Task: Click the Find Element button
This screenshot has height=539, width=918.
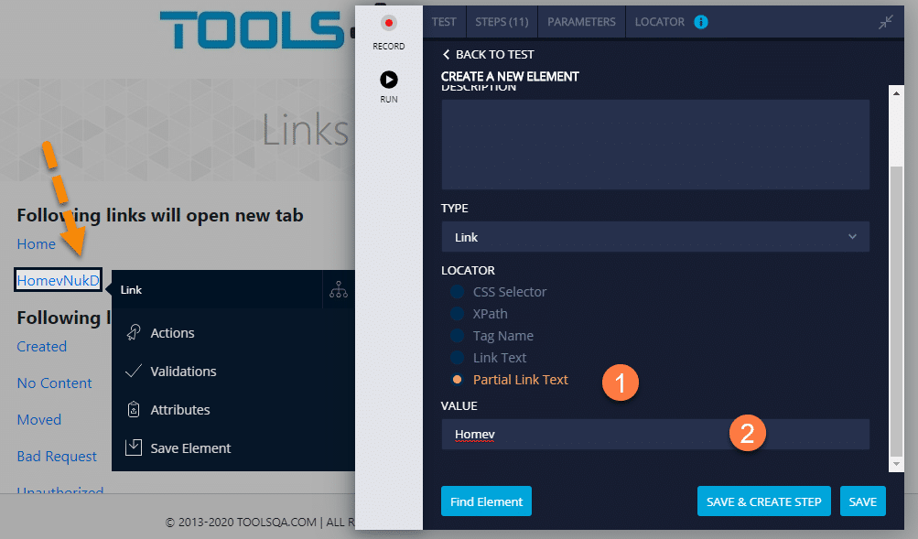Action: 486,501
